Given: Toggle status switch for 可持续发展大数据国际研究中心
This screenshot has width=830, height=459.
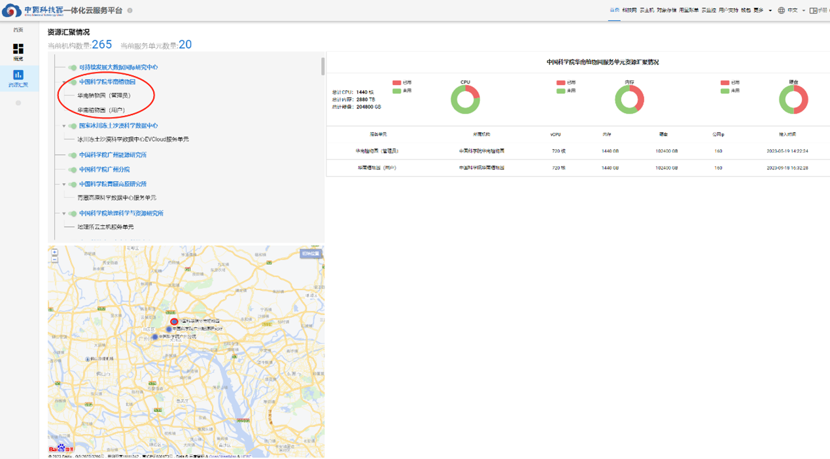Looking at the screenshot, I should tap(72, 67).
